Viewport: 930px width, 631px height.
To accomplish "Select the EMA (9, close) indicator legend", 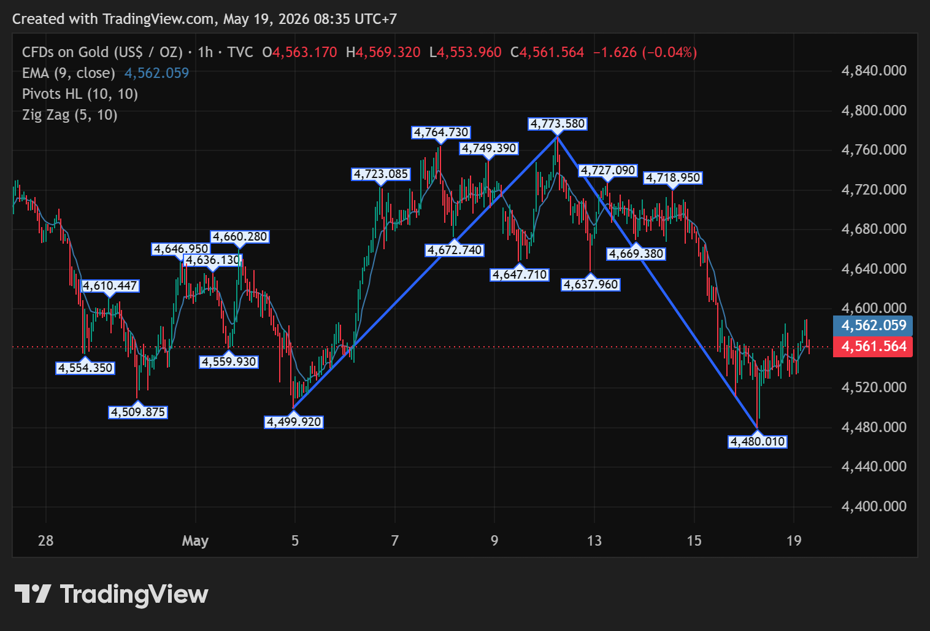I will [x=69, y=73].
